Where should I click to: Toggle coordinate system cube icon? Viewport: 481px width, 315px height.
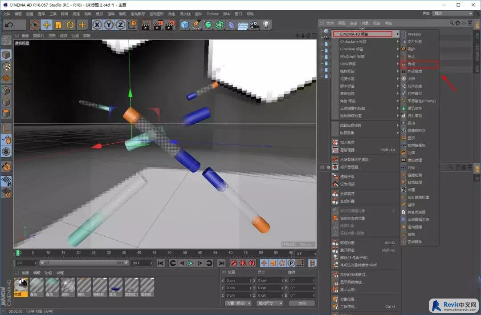coord(132,25)
